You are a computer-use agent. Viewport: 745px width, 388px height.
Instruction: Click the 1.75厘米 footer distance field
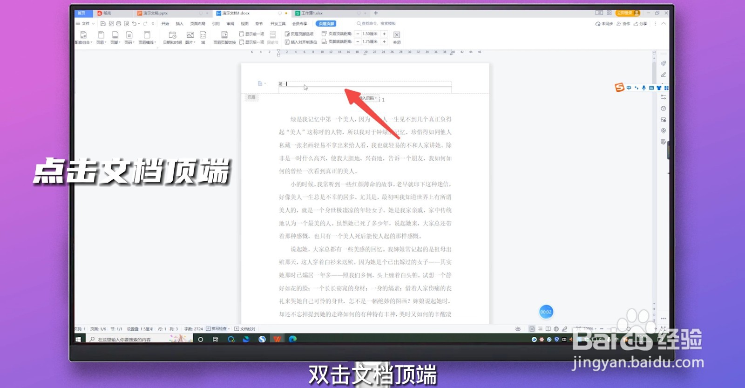371,41
